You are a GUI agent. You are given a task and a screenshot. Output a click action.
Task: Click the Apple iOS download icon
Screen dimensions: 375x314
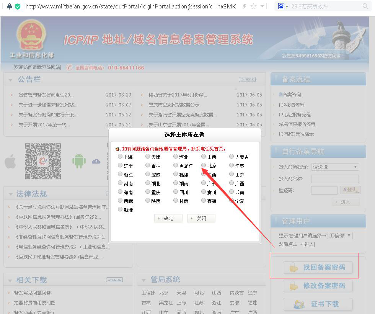point(10,162)
